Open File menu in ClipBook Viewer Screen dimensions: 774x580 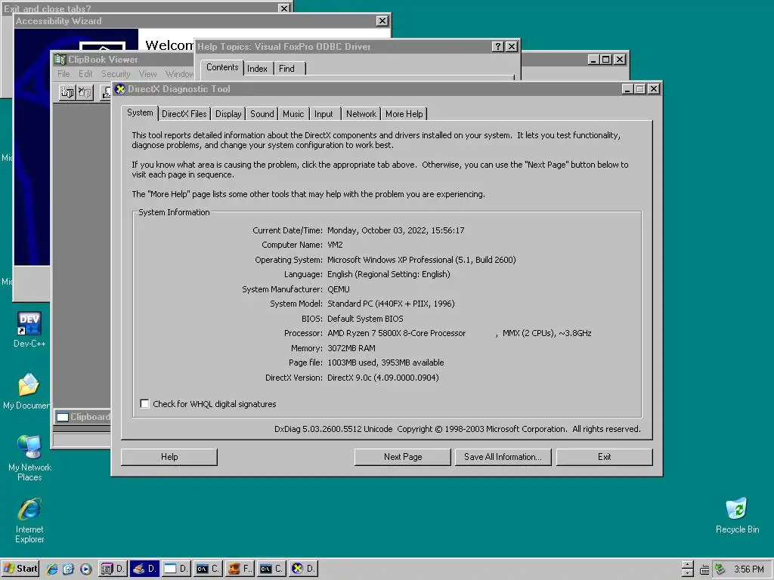pos(63,74)
